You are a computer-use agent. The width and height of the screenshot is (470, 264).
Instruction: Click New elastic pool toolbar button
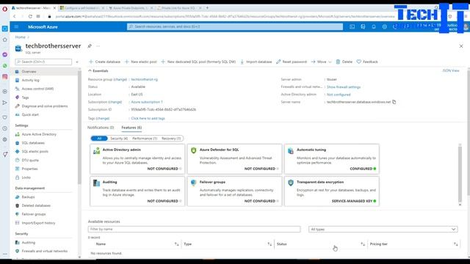[x=140, y=62]
